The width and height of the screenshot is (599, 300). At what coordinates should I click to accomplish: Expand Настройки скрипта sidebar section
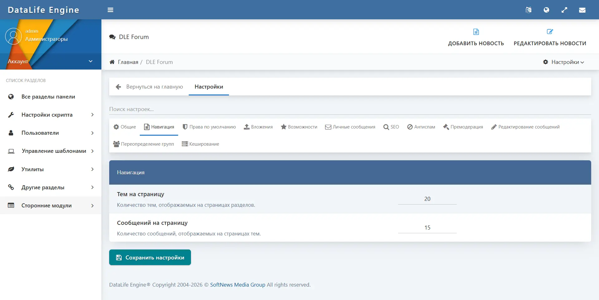click(x=51, y=115)
